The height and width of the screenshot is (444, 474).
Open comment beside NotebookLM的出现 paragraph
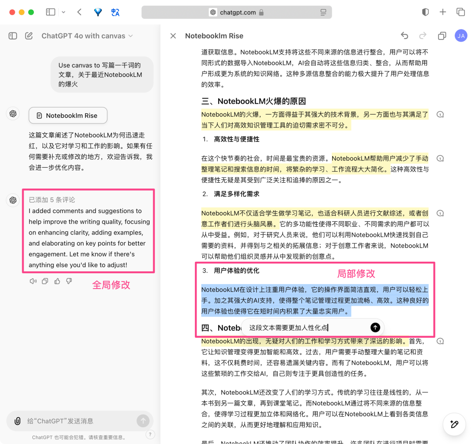440,341
